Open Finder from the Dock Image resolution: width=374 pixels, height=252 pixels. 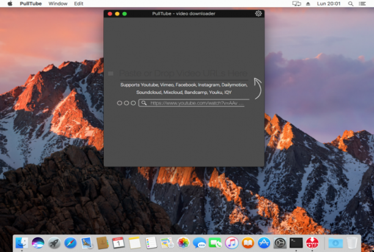pyautogui.click(x=22, y=243)
